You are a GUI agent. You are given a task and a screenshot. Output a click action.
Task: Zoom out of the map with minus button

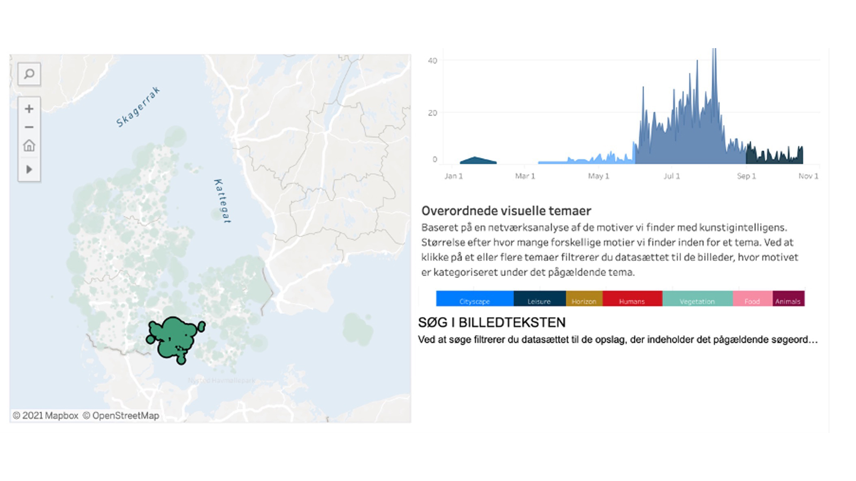coord(29,127)
